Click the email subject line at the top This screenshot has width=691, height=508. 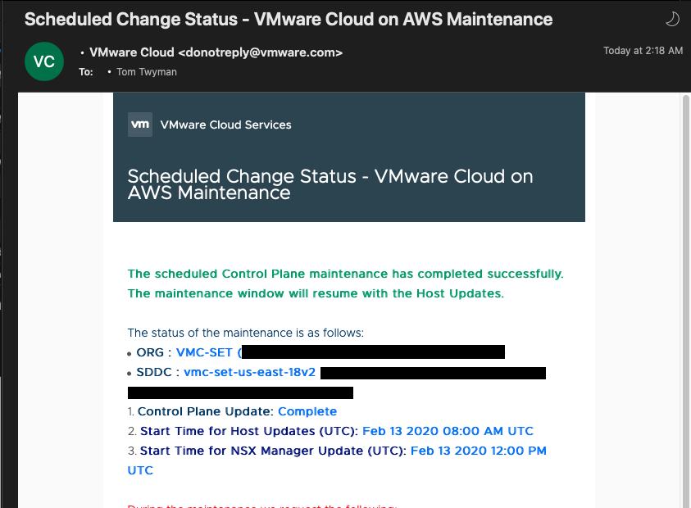(289, 19)
